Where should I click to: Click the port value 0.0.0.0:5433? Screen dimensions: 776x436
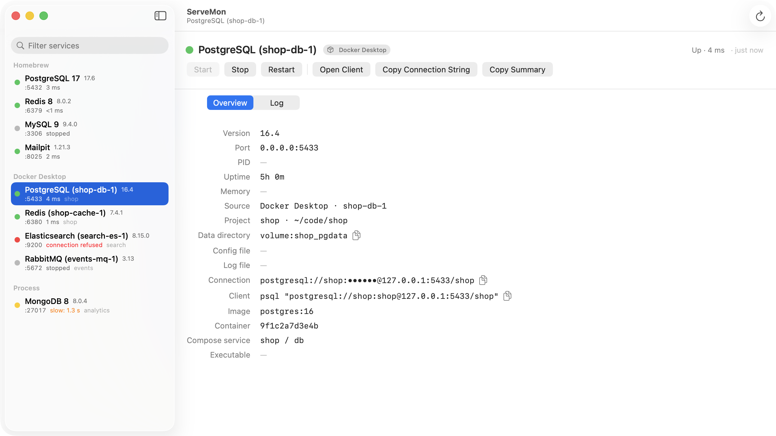coord(289,148)
